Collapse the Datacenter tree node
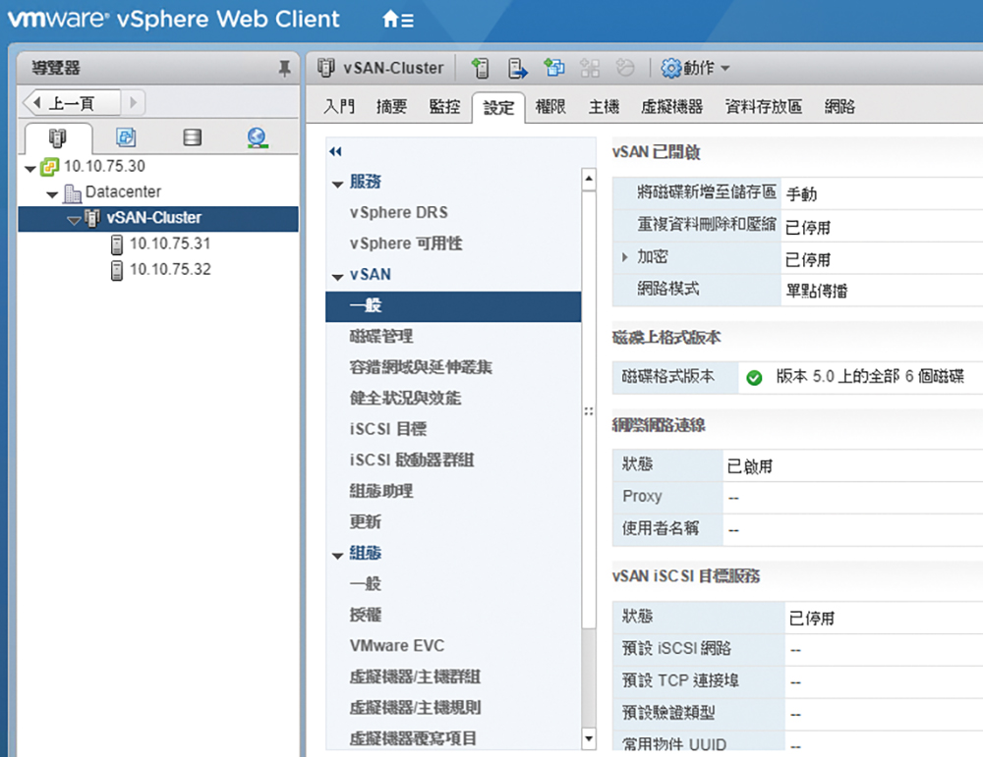 tap(53, 194)
